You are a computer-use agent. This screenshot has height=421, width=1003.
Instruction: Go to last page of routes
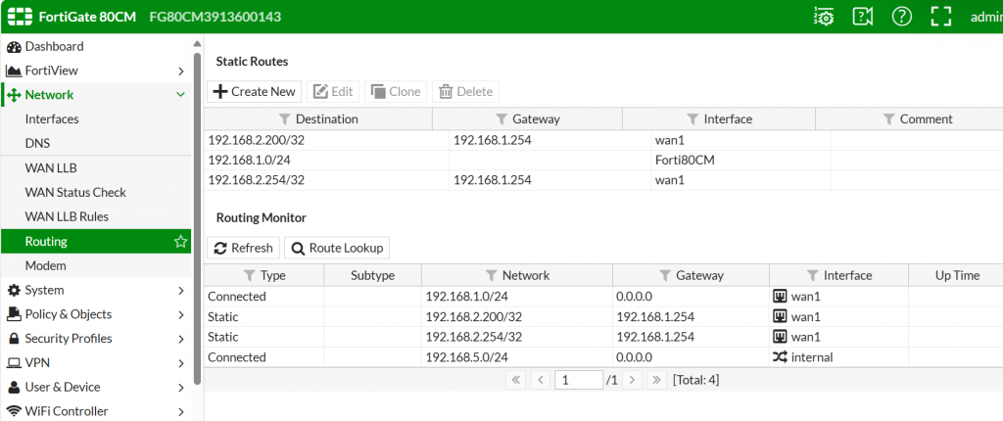click(x=657, y=380)
